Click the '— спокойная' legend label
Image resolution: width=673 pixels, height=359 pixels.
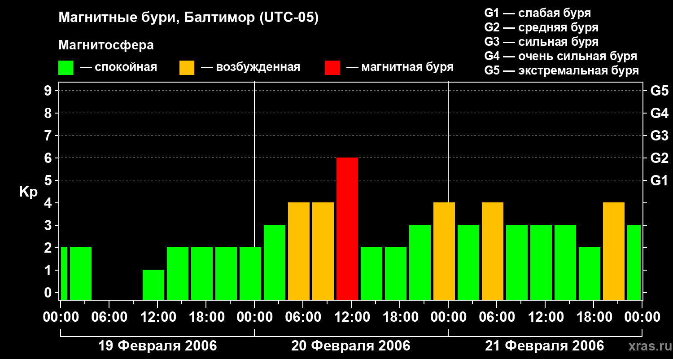pos(118,67)
